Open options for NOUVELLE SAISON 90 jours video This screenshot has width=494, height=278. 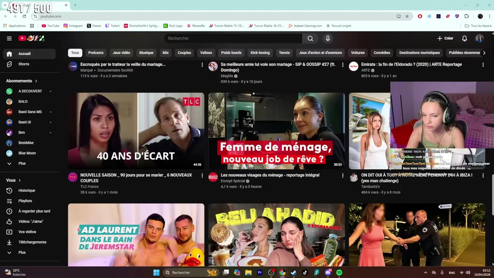(x=202, y=176)
